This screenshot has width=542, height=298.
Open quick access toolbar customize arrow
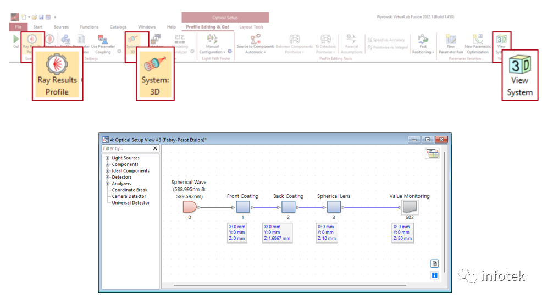click(x=55, y=17)
